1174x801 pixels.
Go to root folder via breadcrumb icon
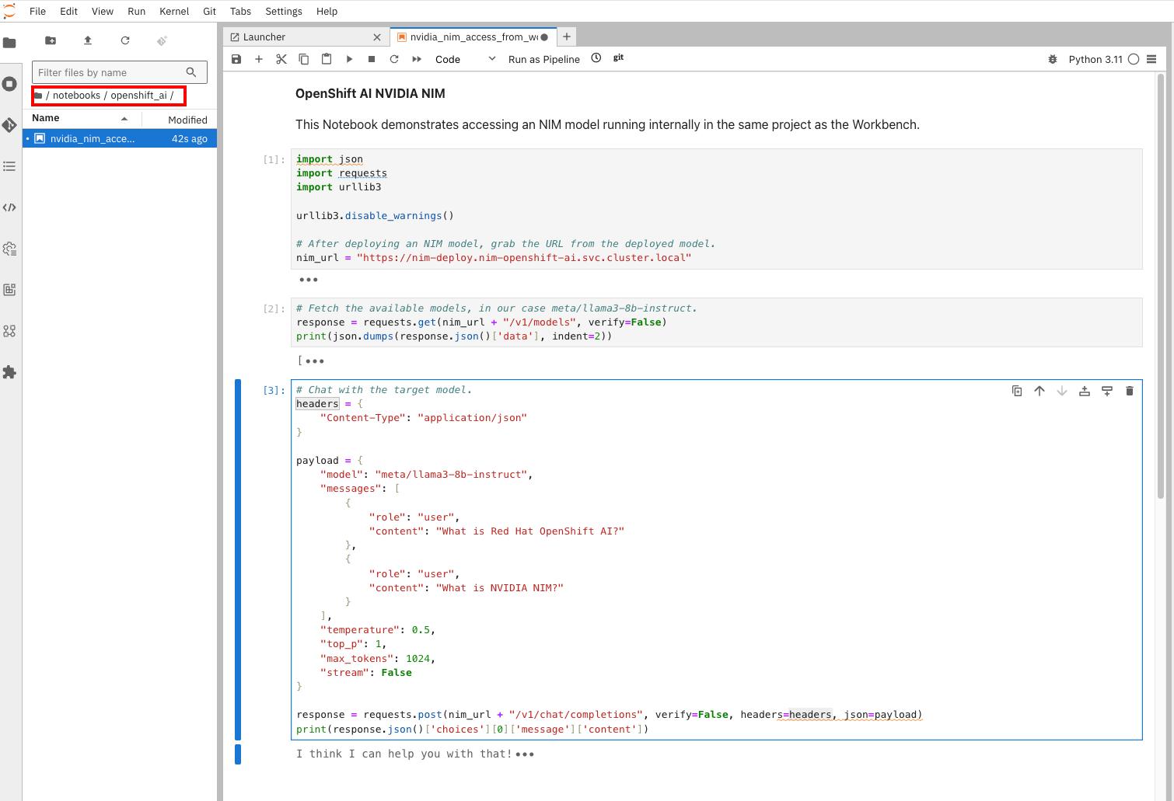[38, 96]
